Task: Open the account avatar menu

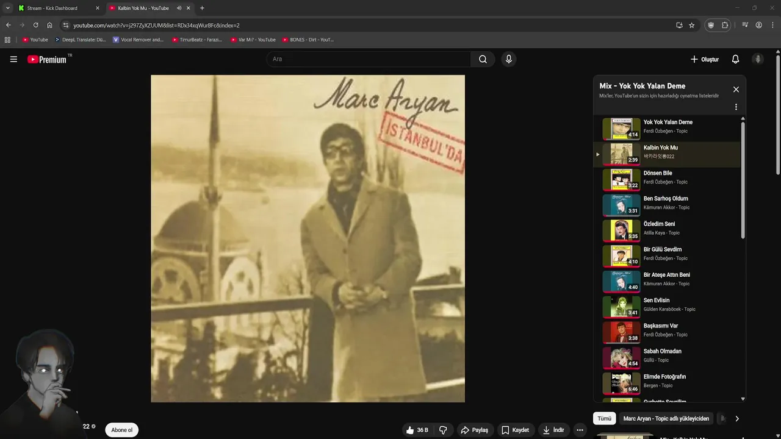Action: tap(758, 59)
